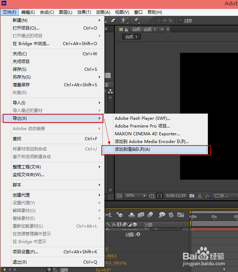The width and height of the screenshot is (238, 272).
Task: Click the adjustment layer column switch
Action: 130,224
